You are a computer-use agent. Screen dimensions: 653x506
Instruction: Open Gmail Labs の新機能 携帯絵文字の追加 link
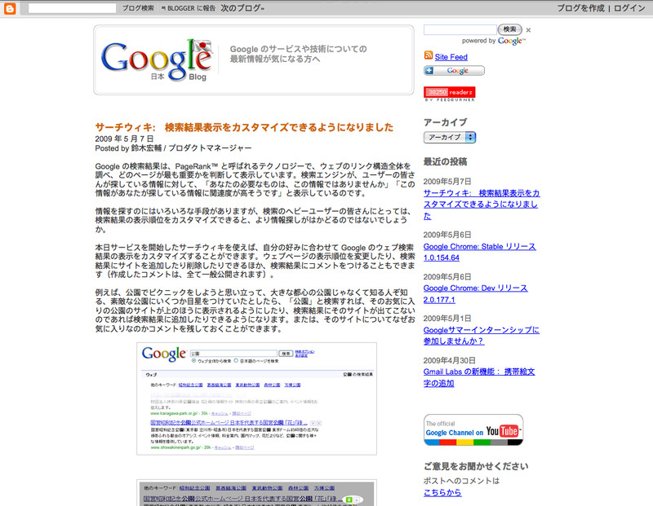[479, 377]
